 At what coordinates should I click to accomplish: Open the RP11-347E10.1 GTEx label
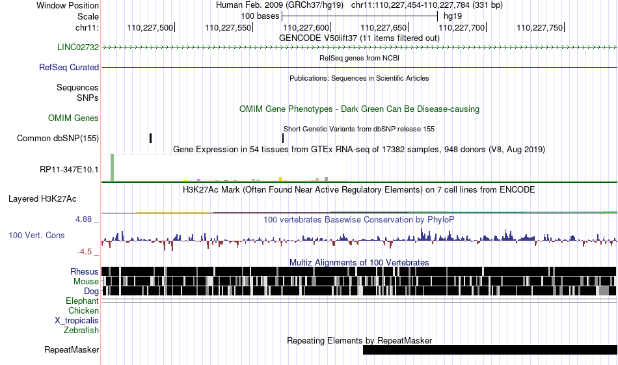point(69,170)
